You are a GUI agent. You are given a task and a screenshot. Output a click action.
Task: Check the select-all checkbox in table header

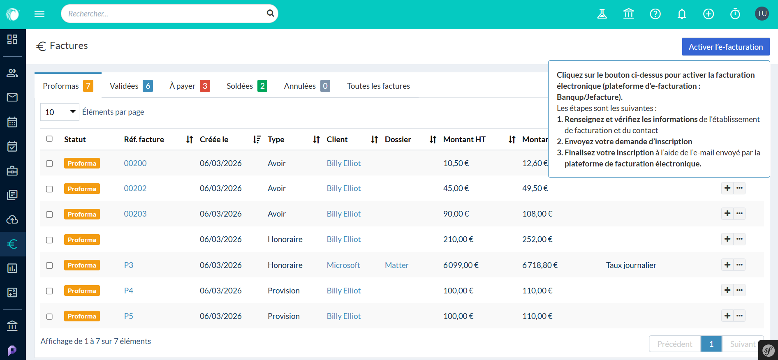(x=49, y=139)
